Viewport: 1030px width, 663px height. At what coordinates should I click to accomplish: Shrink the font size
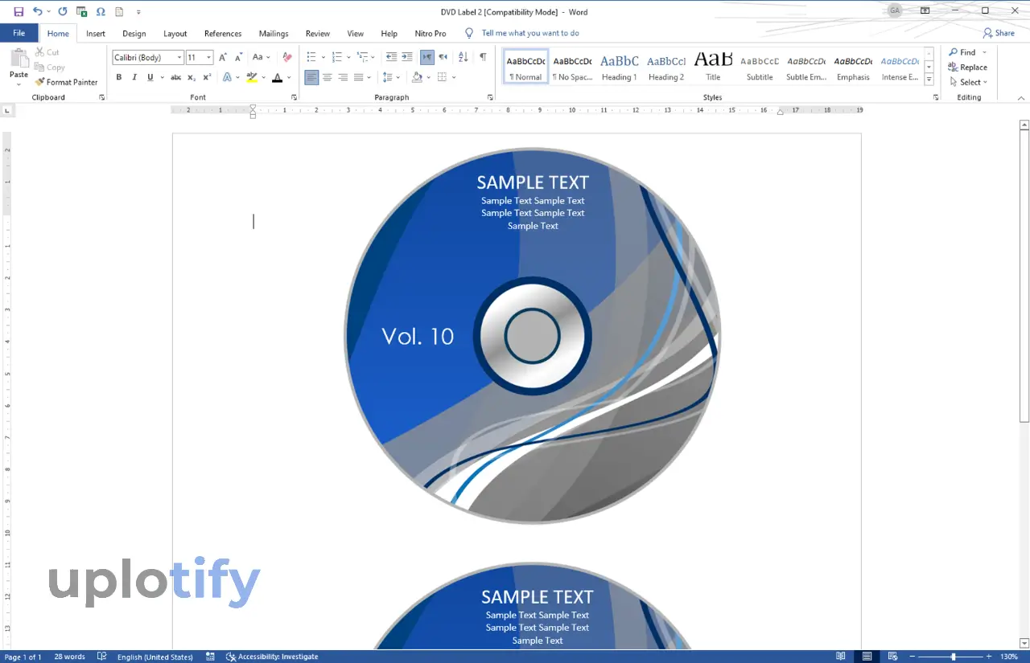click(x=239, y=57)
